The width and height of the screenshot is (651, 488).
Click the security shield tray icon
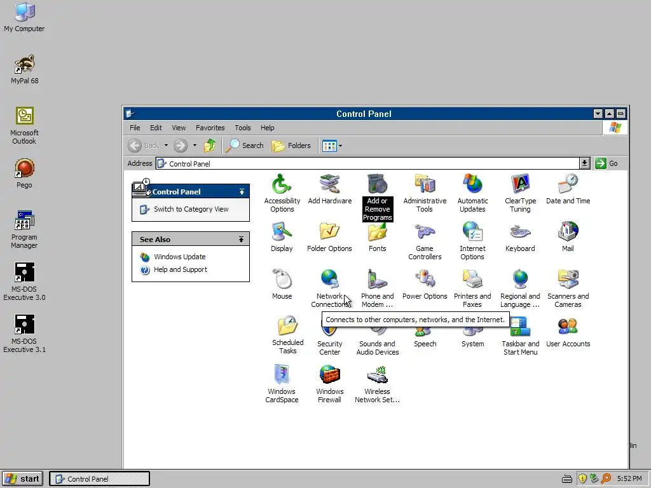point(582,479)
